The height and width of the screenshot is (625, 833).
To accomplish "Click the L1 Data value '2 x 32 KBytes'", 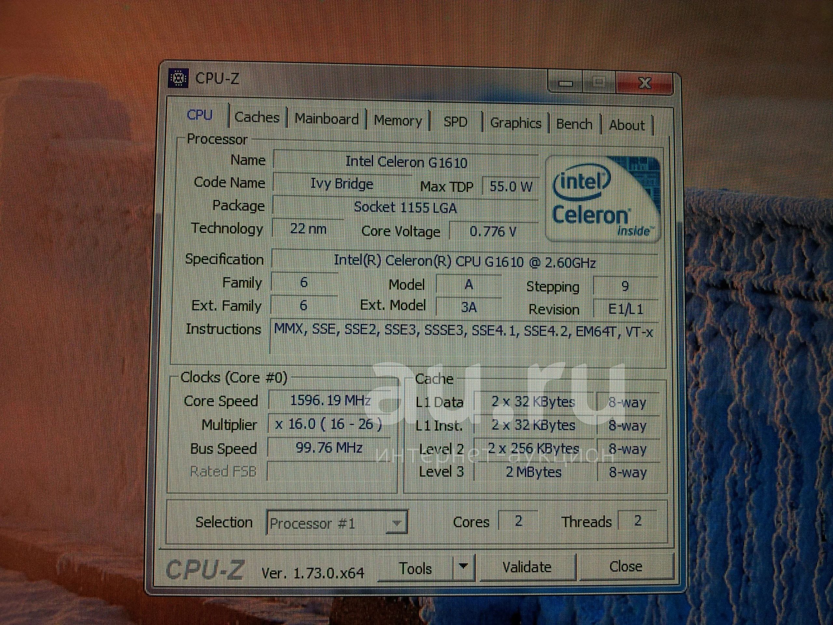I will tap(533, 402).
